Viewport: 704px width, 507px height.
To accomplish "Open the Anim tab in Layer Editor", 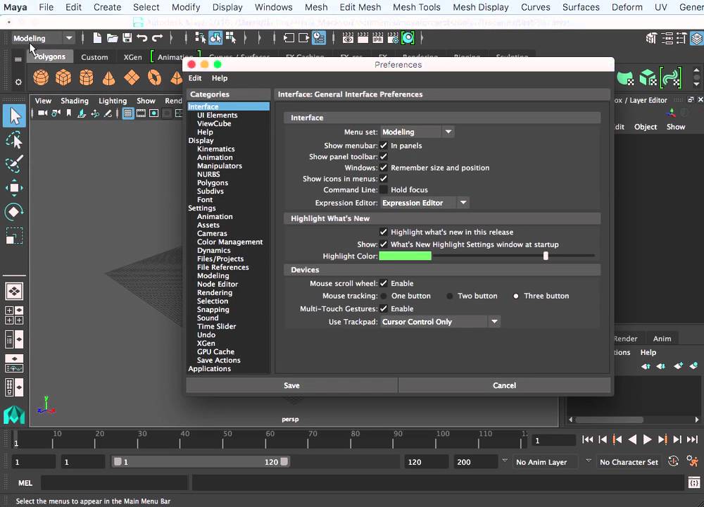I will point(662,339).
